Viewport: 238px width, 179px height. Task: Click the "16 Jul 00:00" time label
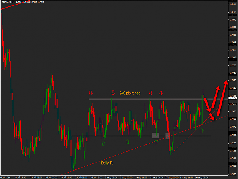tap(51, 177)
